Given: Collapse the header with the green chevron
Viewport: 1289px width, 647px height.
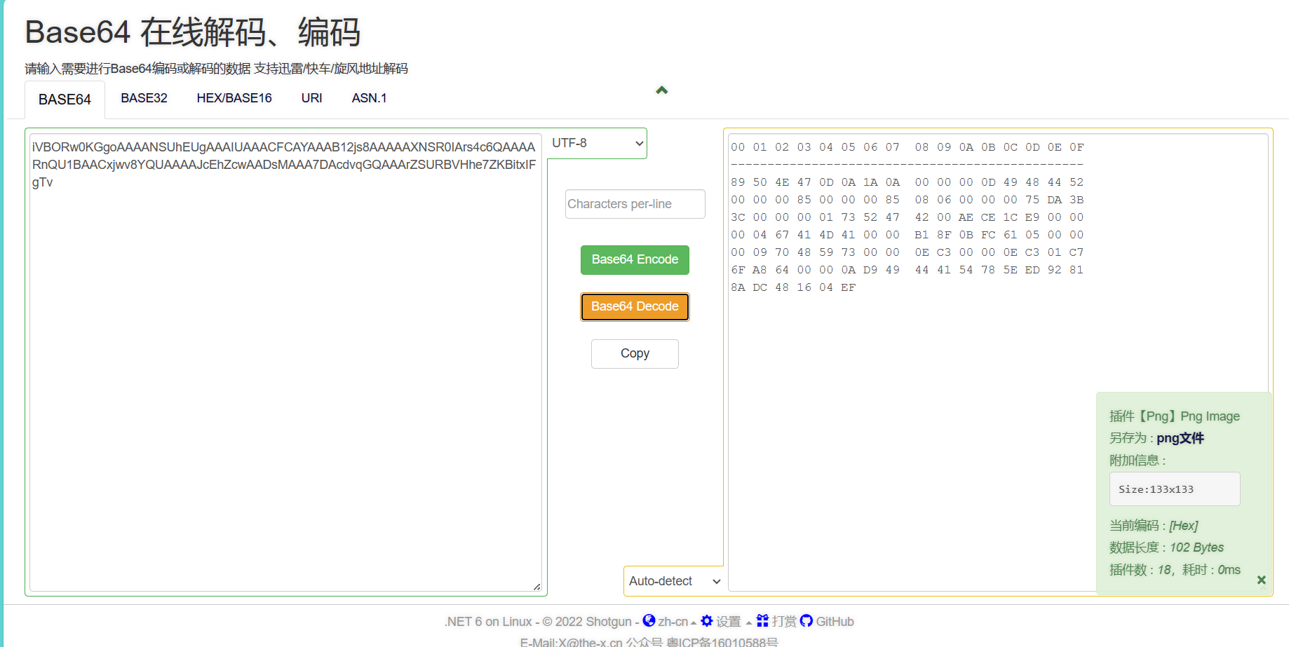Looking at the screenshot, I should pos(661,90).
